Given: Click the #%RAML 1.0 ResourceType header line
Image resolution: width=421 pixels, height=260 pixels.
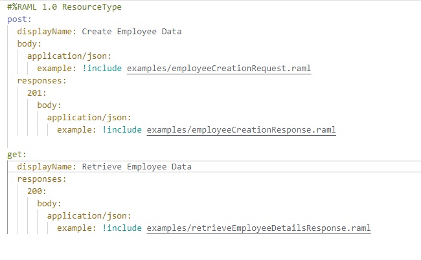Looking at the screenshot, I should (64, 7).
